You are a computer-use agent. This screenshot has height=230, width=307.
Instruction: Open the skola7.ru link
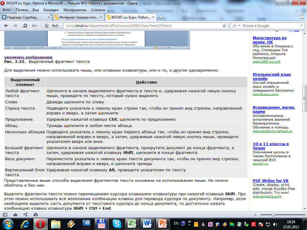(261, 164)
